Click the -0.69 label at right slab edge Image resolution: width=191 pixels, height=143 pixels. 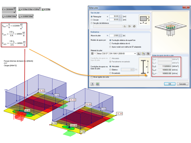(x=119, y=114)
